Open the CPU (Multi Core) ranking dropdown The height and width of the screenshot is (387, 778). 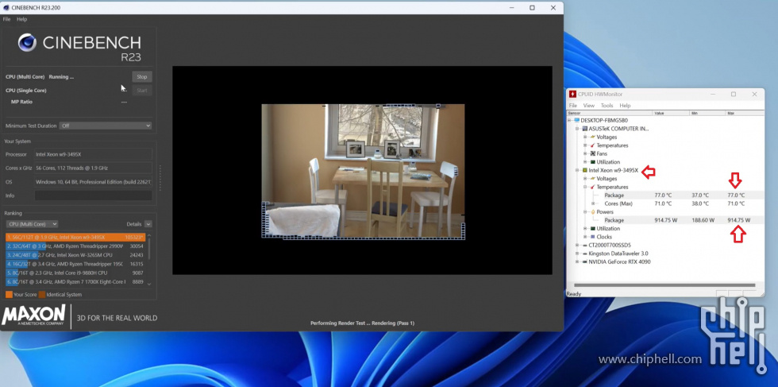31,224
